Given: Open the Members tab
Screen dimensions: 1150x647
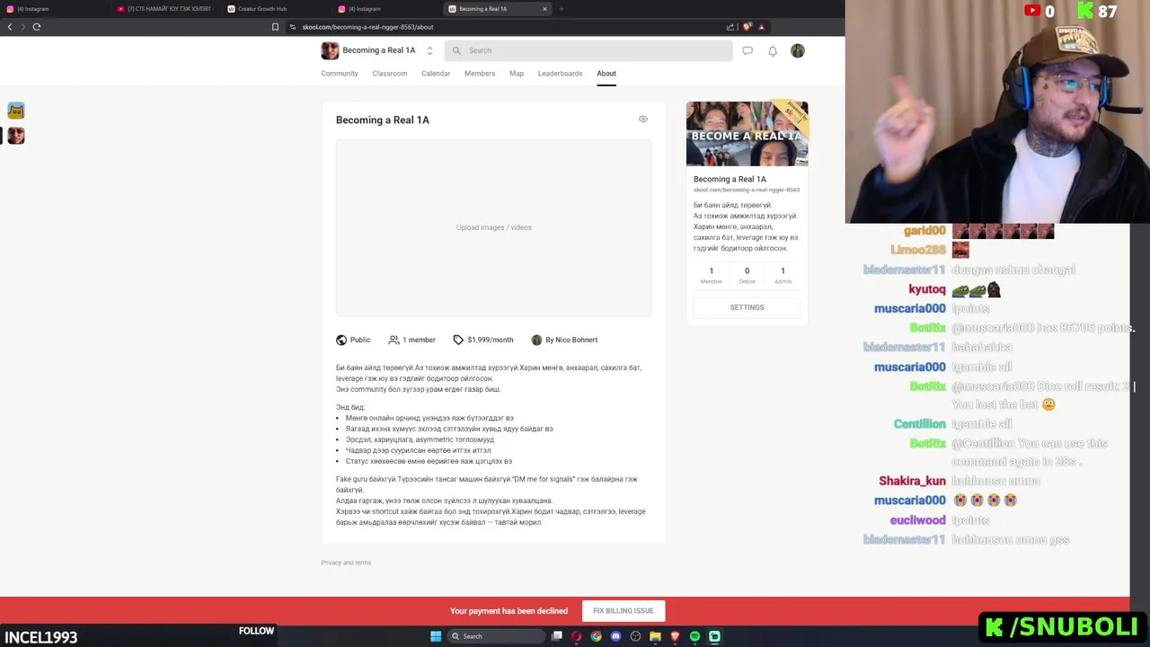Looking at the screenshot, I should coord(480,74).
